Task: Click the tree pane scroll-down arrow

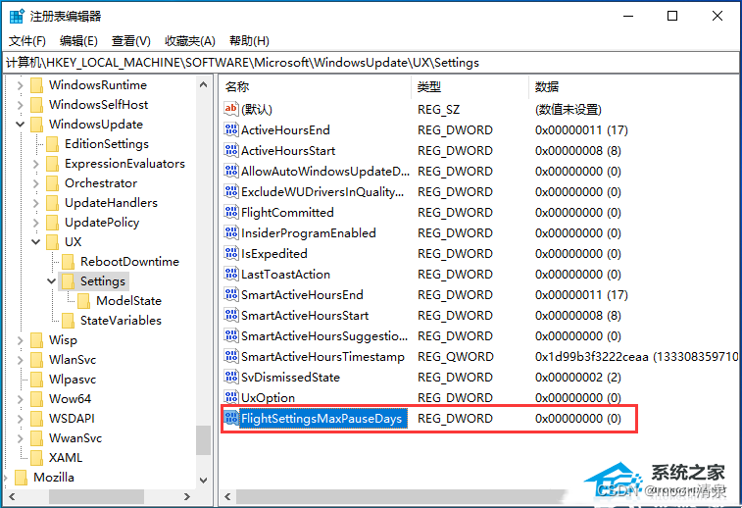Action: (204, 481)
